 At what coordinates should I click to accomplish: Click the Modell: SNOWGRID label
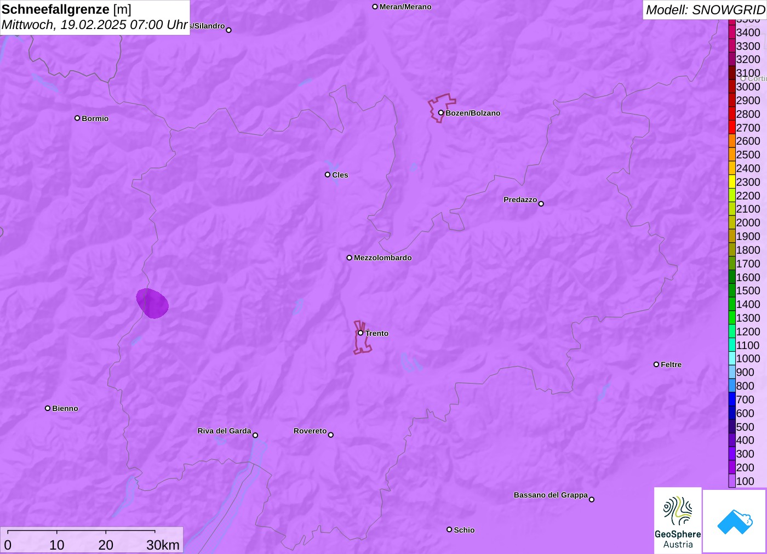click(705, 10)
